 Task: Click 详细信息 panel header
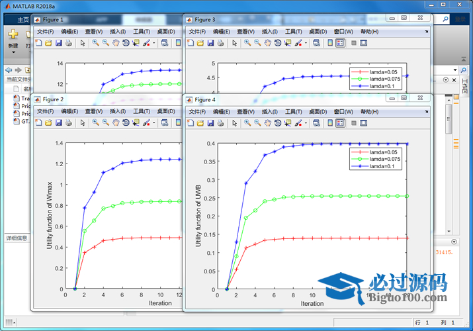(x=17, y=238)
